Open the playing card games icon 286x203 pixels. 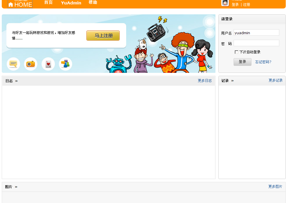point(48,64)
